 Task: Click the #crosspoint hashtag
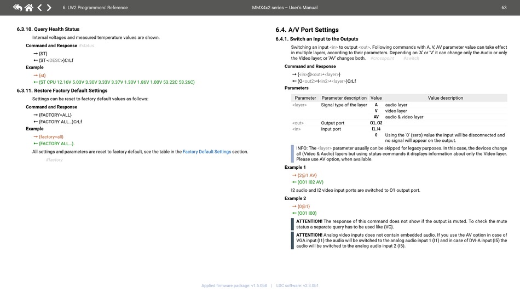[382, 59]
